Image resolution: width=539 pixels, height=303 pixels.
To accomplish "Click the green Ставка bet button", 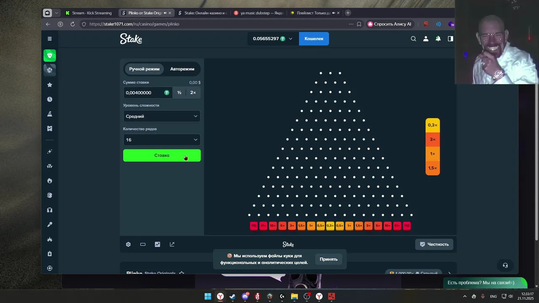I will (162, 155).
